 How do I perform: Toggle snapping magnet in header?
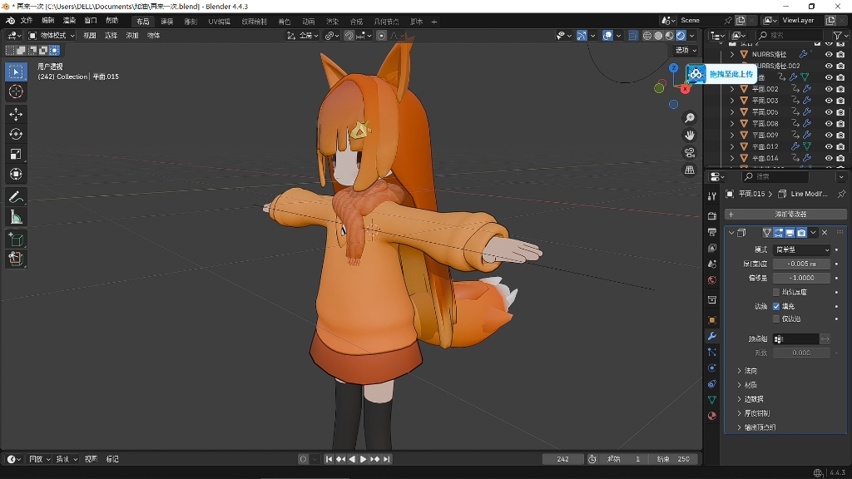coord(349,36)
